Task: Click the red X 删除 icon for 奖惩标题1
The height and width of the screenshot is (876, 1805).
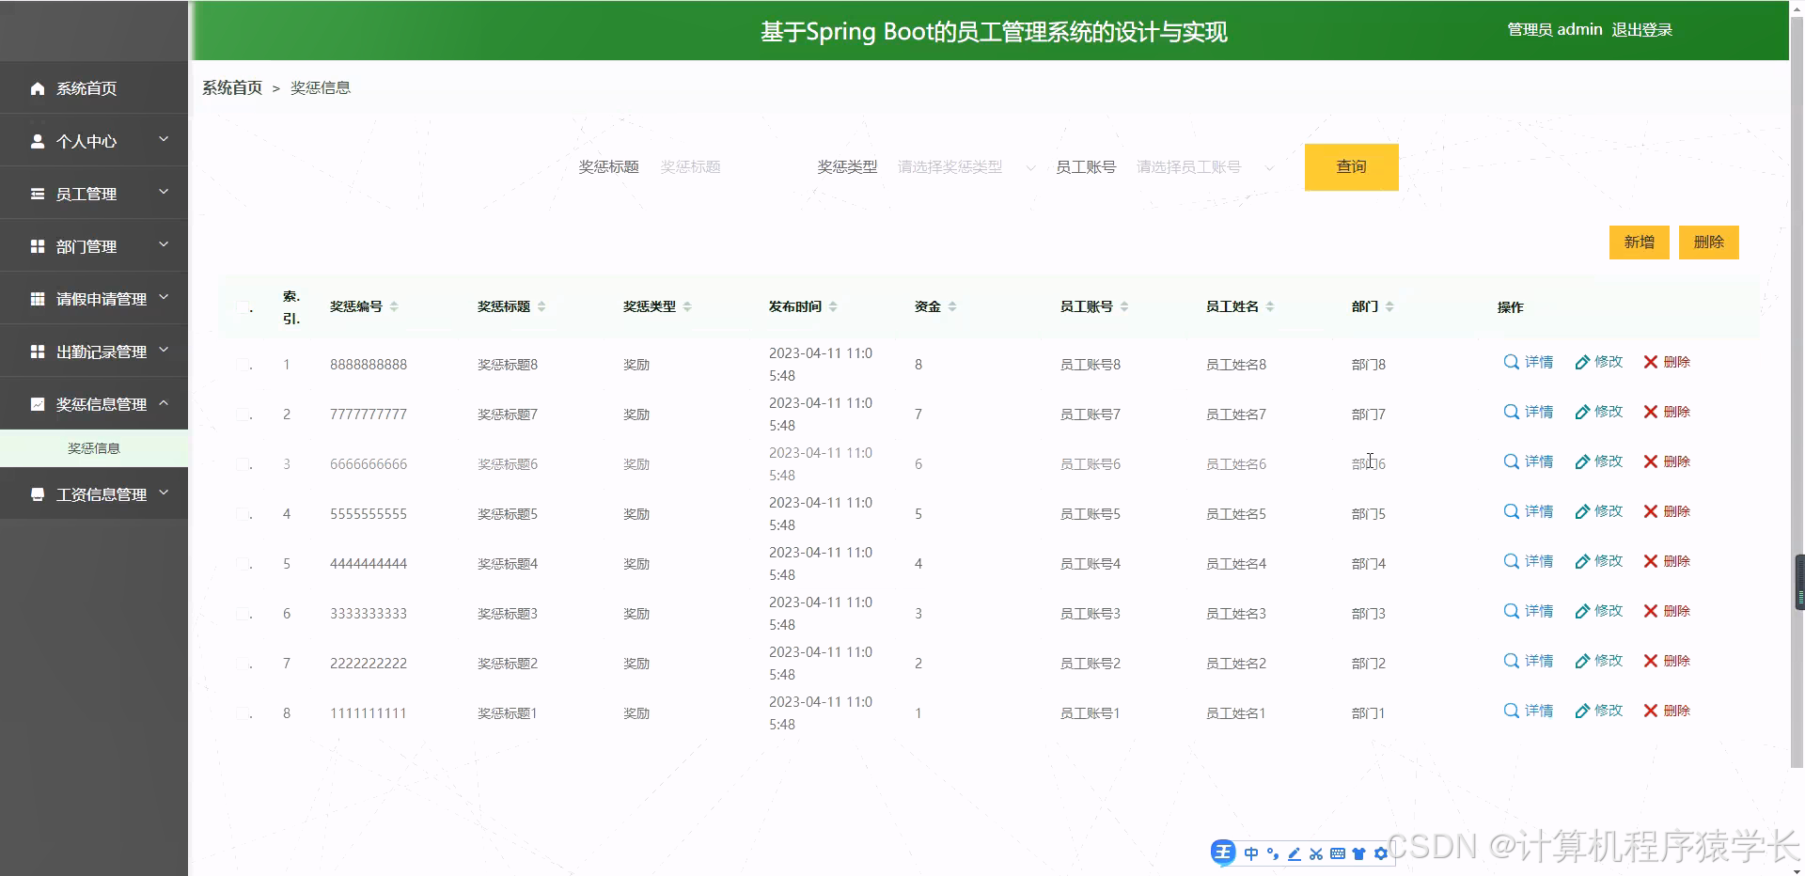Action: click(x=1649, y=711)
